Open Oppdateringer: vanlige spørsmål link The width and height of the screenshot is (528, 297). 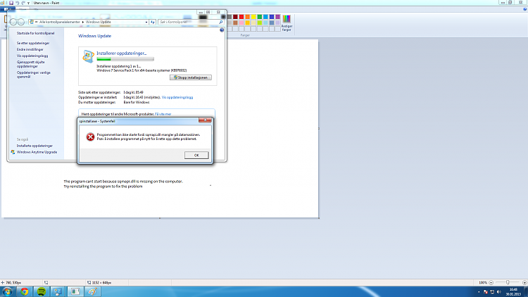tap(33, 75)
